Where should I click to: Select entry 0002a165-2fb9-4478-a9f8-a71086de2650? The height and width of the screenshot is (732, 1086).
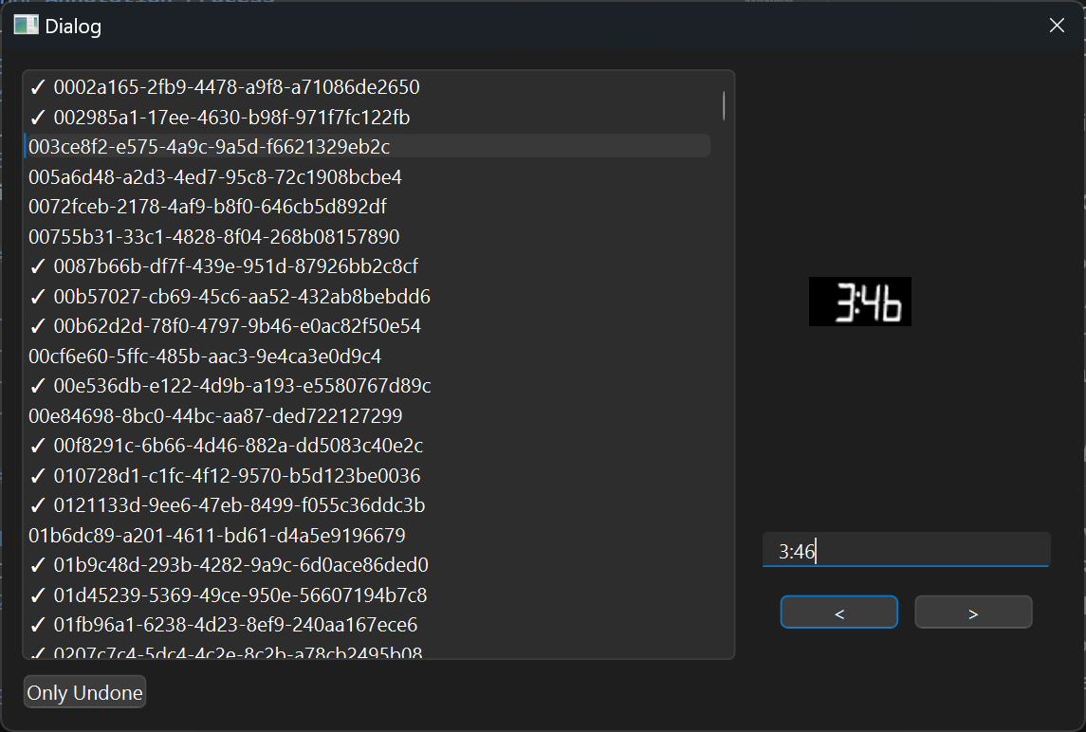tap(368, 87)
